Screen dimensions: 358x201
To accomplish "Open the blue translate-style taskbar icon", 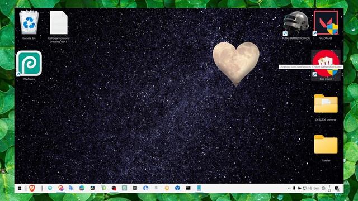I will point(71,188).
